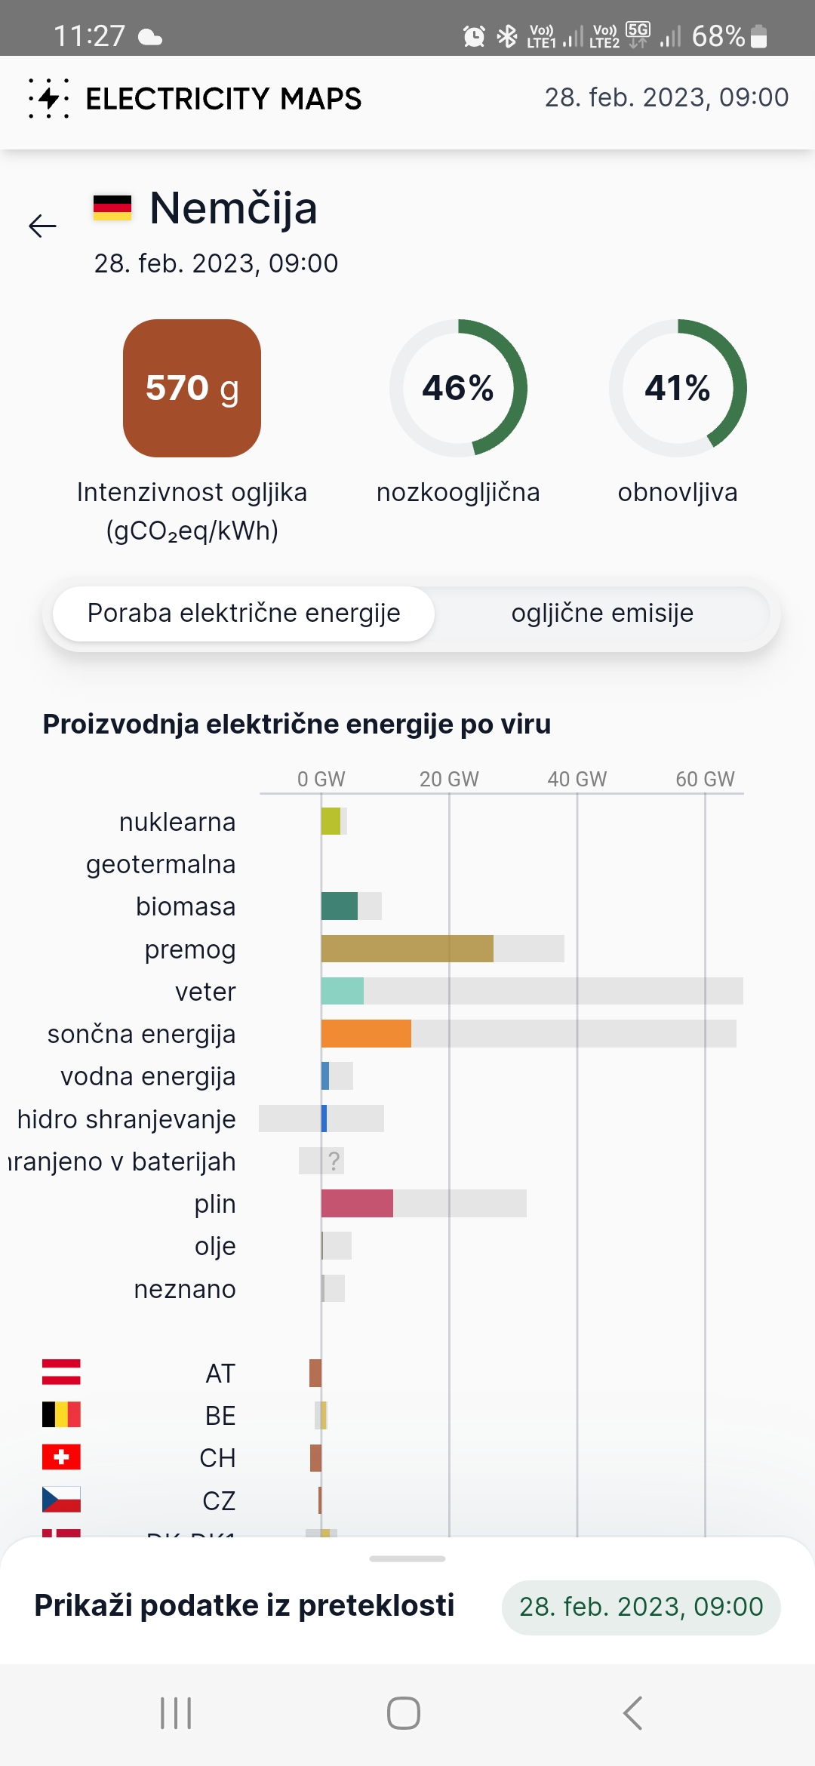Tap the Belgian flag next to BE
The image size is (815, 1766).
coord(61,1414)
